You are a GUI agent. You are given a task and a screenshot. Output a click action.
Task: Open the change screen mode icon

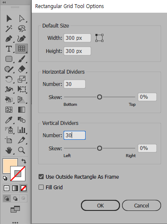[x=15, y=209]
